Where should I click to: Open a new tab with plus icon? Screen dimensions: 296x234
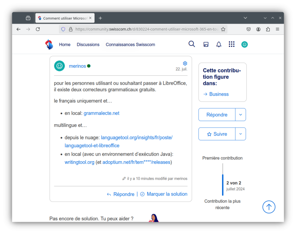100,18
